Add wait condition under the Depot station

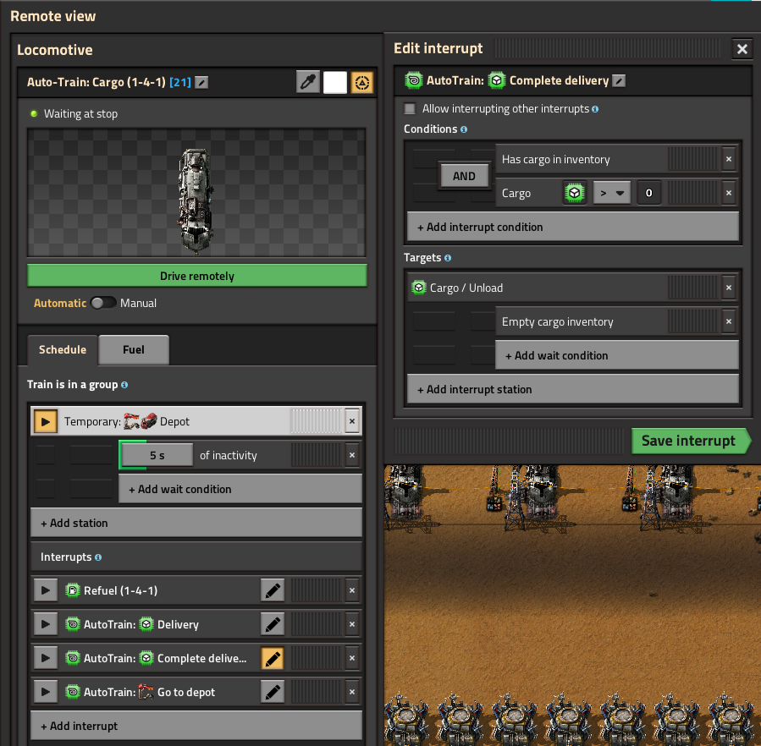[x=240, y=489]
